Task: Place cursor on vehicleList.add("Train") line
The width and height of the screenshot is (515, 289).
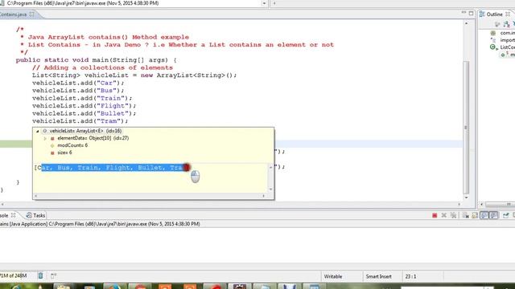Action: [82, 98]
